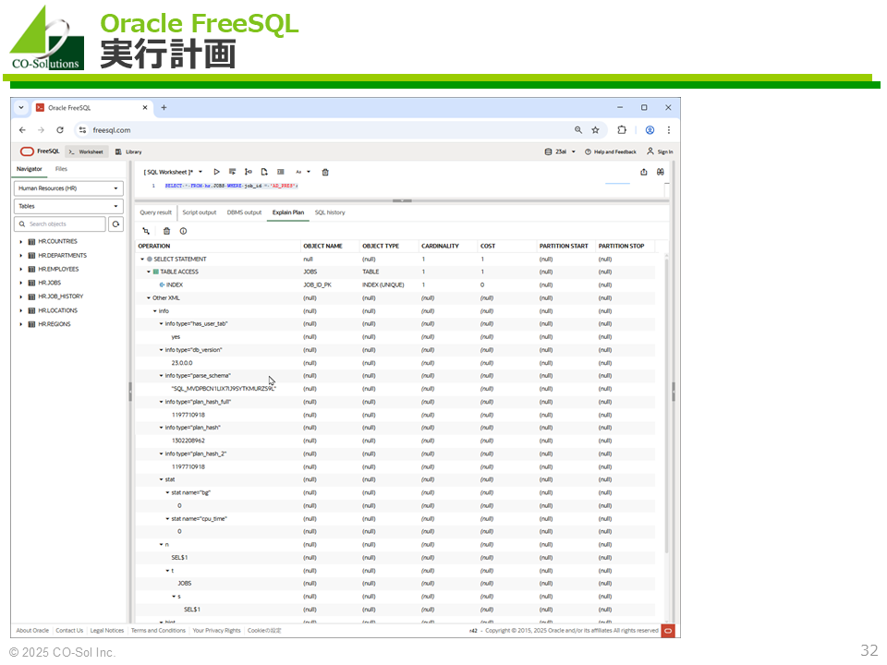This screenshot has width=887, height=665.
Task: Click the Search objects input field
Action: 61,224
